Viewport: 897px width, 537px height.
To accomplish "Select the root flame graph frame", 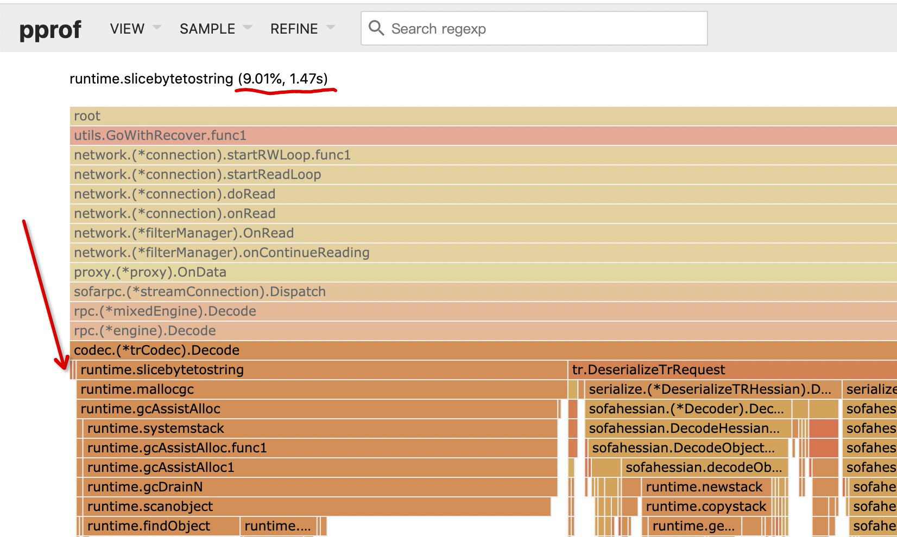I will point(483,116).
